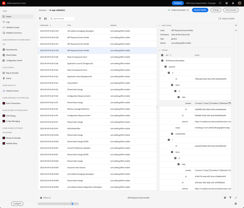The image size is (244, 208).
Task: Open Map & Simulate under Places Service
Action: (12, 73)
